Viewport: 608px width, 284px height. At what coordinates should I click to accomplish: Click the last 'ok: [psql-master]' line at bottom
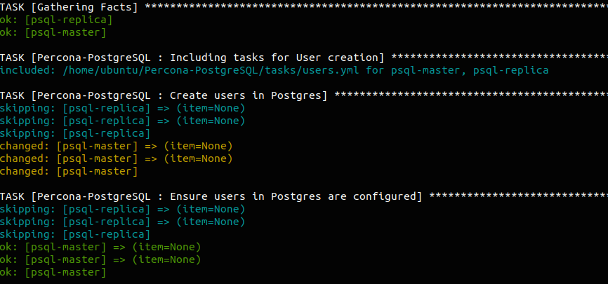(53, 272)
